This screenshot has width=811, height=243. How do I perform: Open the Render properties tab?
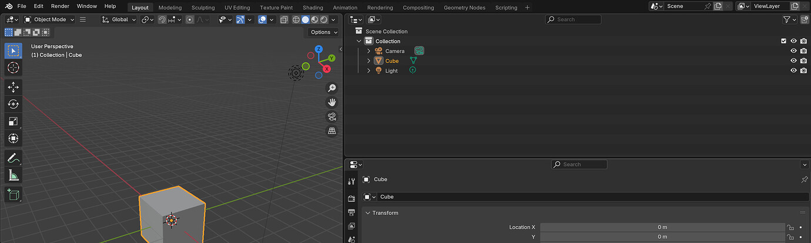click(351, 199)
